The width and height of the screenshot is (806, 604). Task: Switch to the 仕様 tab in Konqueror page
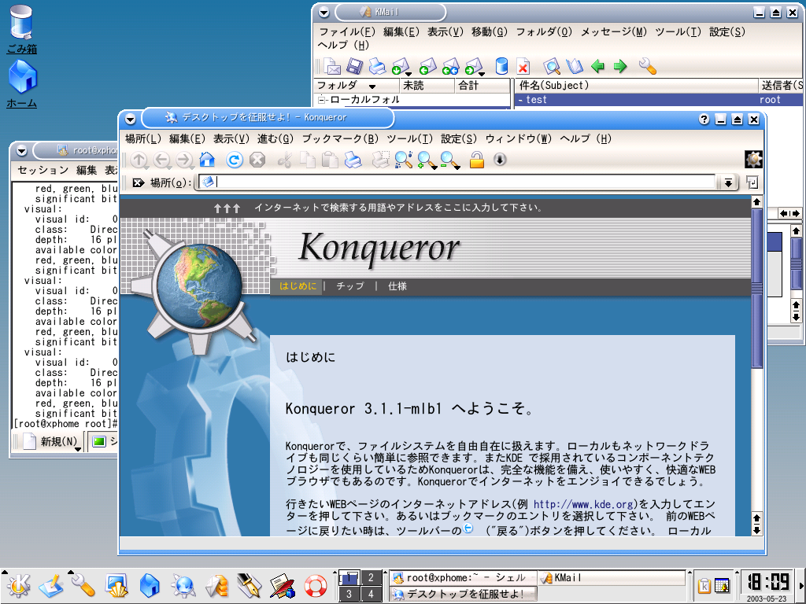[397, 286]
